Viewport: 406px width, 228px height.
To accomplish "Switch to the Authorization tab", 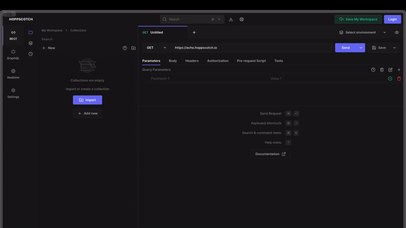I will [218, 61].
